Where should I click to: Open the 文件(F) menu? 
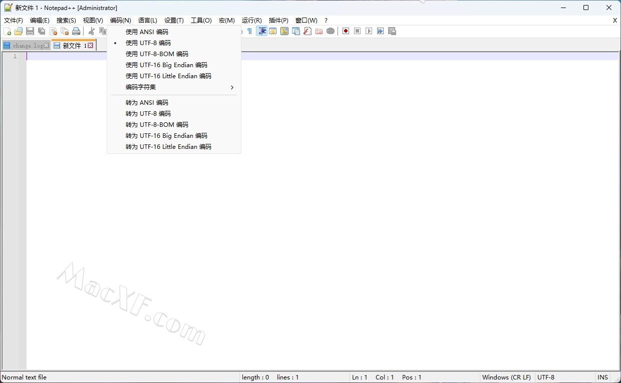(14, 21)
